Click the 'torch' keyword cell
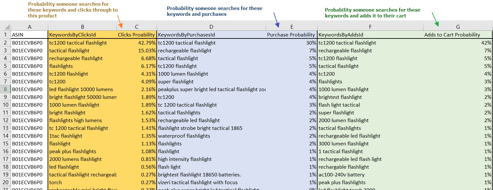The width and height of the screenshot is (493, 190). coord(83,183)
